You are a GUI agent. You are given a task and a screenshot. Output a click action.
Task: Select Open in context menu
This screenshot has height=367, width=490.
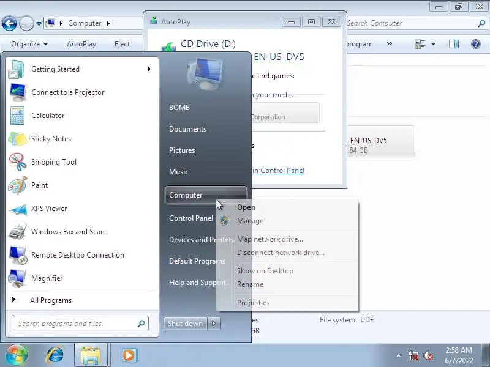287,207
